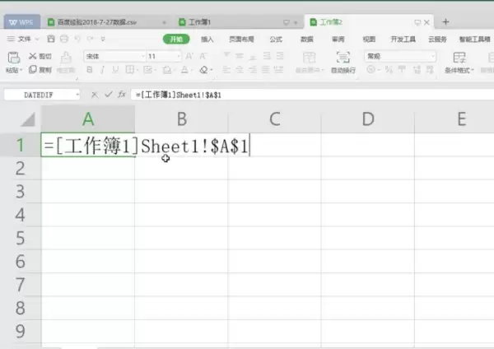The height and width of the screenshot is (349, 494).
Task: Open the number format 常规 dropdown
Action: (x=433, y=56)
